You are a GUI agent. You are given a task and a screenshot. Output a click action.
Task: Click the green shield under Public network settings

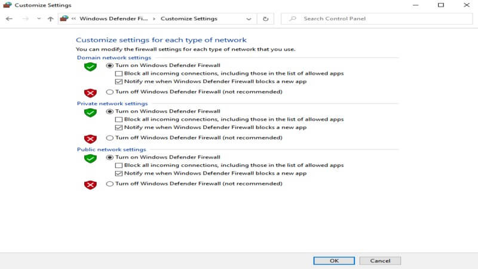point(90,158)
